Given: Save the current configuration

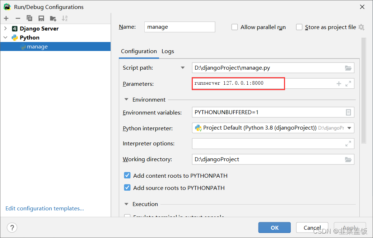Looking at the screenshot, I should [41, 18].
